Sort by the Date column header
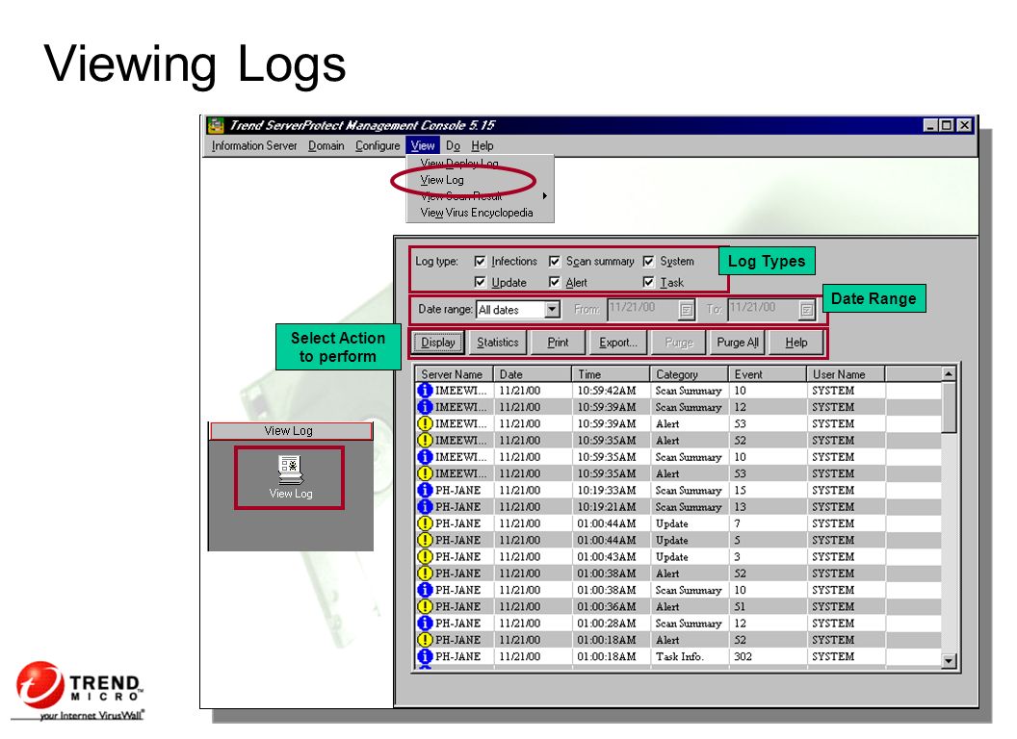The height and width of the screenshot is (739, 1017). click(533, 374)
